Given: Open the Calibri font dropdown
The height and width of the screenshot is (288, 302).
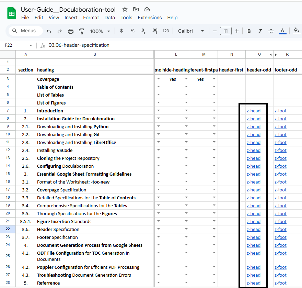Looking at the screenshot, I should click(191, 31).
